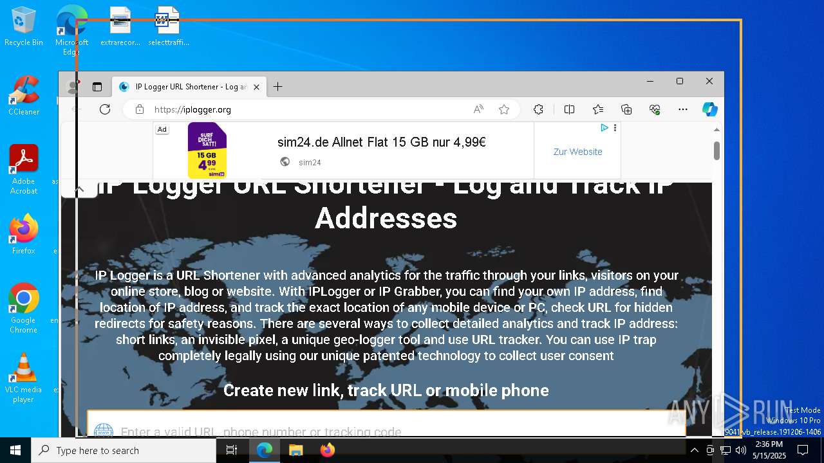
Task: Select the extrarecor... desktop file
Action: click(x=120, y=27)
